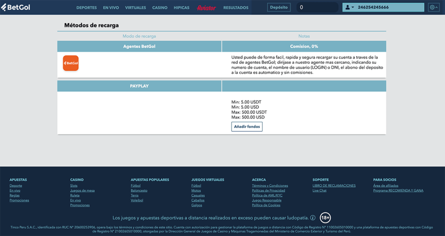Open the DEPORTES menu

[x=86, y=8]
